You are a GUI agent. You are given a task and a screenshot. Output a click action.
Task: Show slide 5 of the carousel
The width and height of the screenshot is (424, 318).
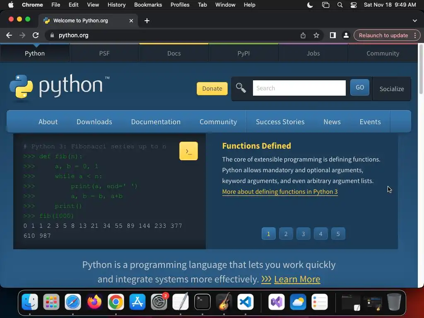[x=338, y=234]
